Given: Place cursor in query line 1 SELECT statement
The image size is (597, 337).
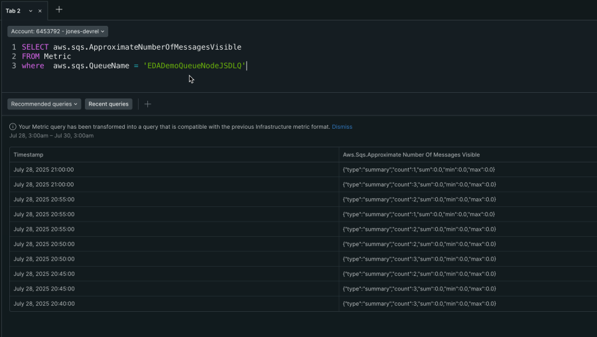Looking at the screenshot, I should click(x=131, y=47).
